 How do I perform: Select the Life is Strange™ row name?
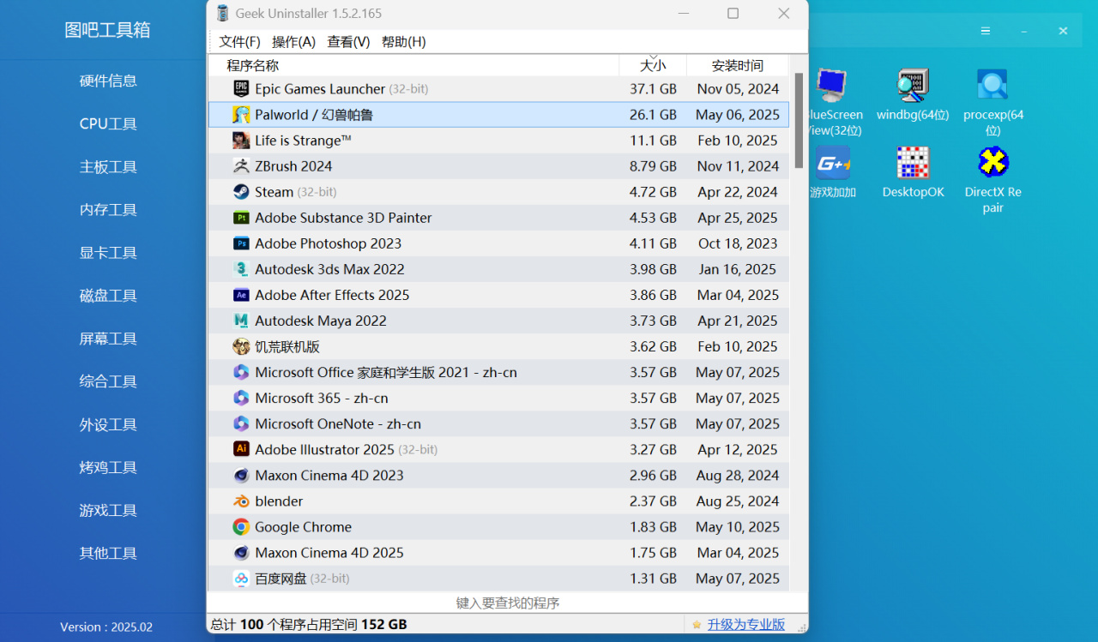303,141
